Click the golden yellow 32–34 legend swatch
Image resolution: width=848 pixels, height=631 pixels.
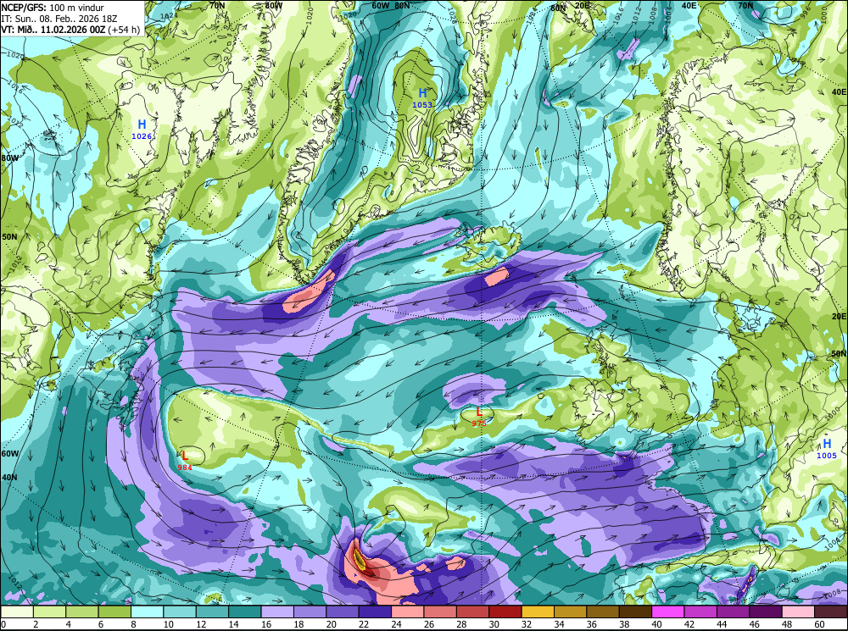[538, 612]
